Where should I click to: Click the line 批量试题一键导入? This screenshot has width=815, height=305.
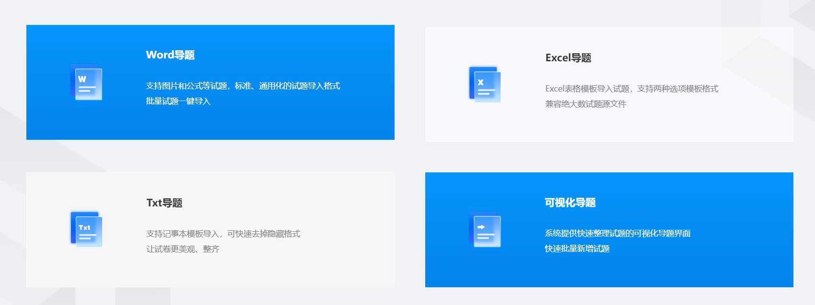pyautogui.click(x=178, y=102)
